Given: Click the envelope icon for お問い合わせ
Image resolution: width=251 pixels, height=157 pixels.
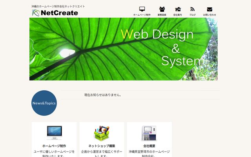Looking at the screenshot, I should tap(209, 9).
